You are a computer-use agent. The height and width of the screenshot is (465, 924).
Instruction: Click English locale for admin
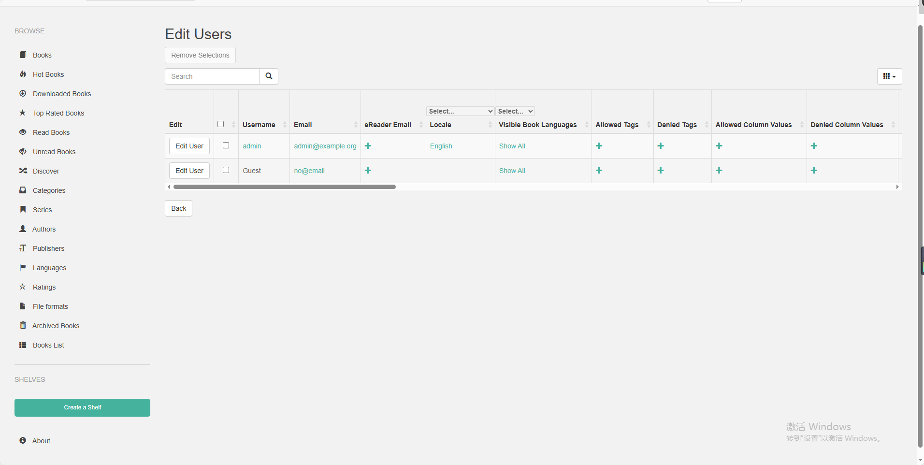(x=441, y=146)
